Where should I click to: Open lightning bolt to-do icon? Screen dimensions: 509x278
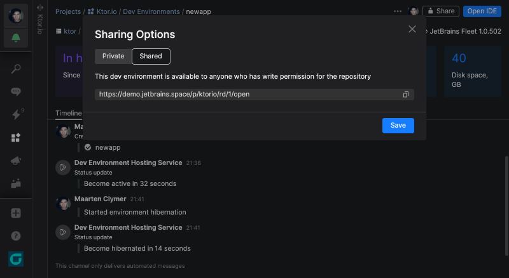click(15, 114)
